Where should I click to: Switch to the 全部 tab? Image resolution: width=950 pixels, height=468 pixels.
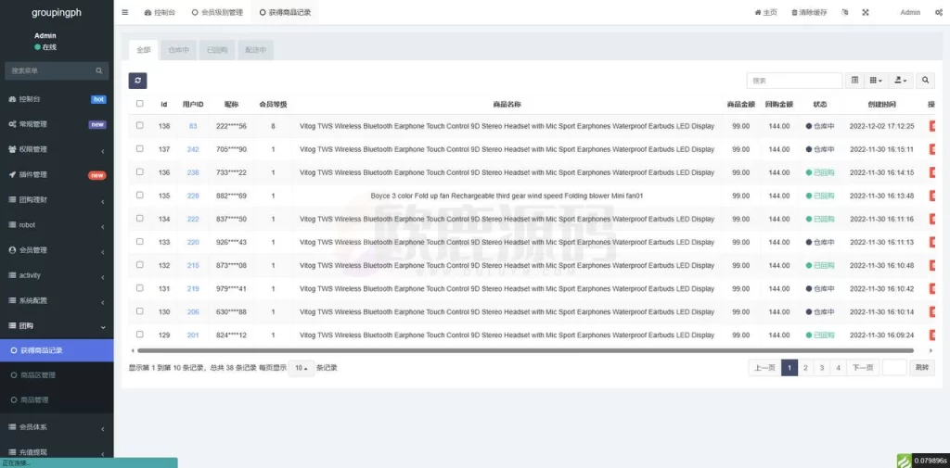point(144,50)
